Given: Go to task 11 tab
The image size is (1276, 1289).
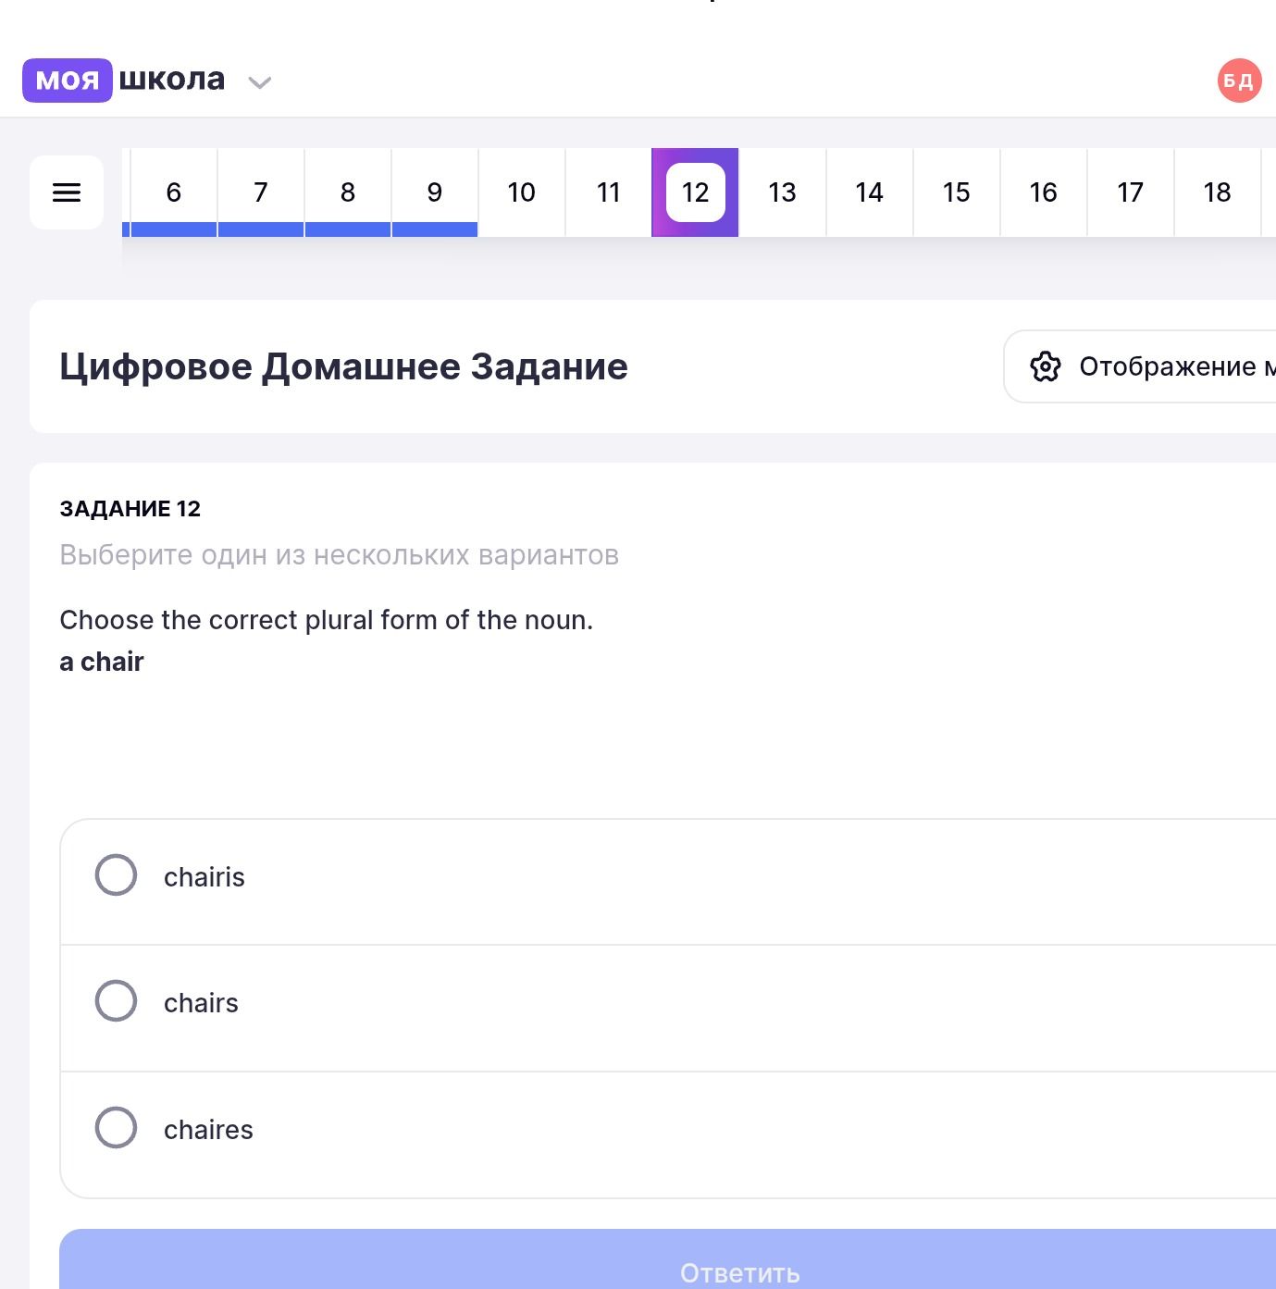Looking at the screenshot, I should point(609,192).
